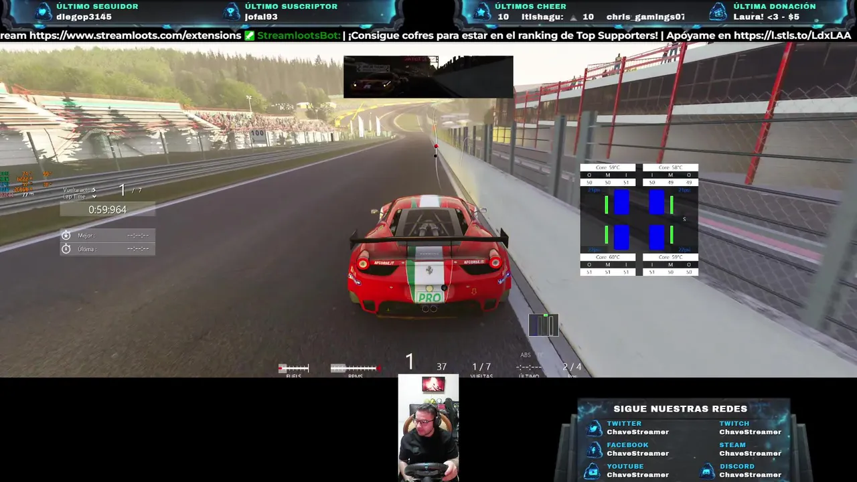
Task: Click the FUELS gauge bar
Action: [x=293, y=368]
